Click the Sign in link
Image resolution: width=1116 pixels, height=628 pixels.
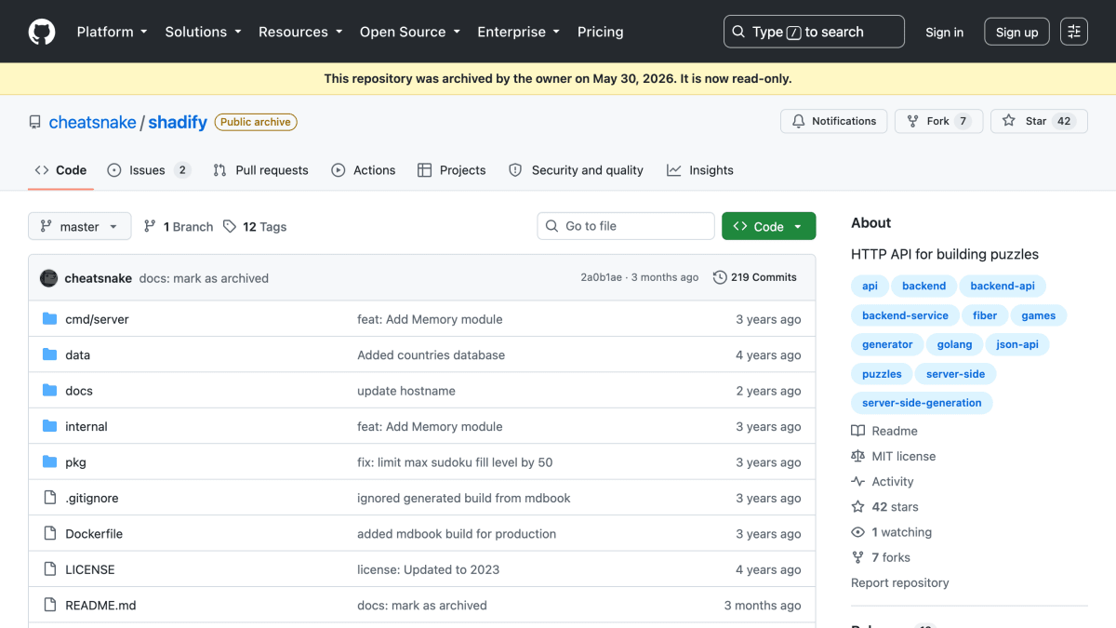(x=944, y=32)
